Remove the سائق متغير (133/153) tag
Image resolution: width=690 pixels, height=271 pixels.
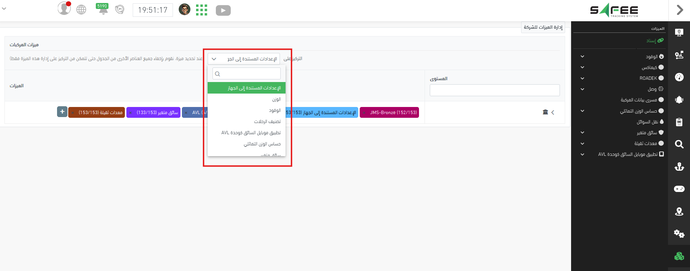click(x=130, y=113)
